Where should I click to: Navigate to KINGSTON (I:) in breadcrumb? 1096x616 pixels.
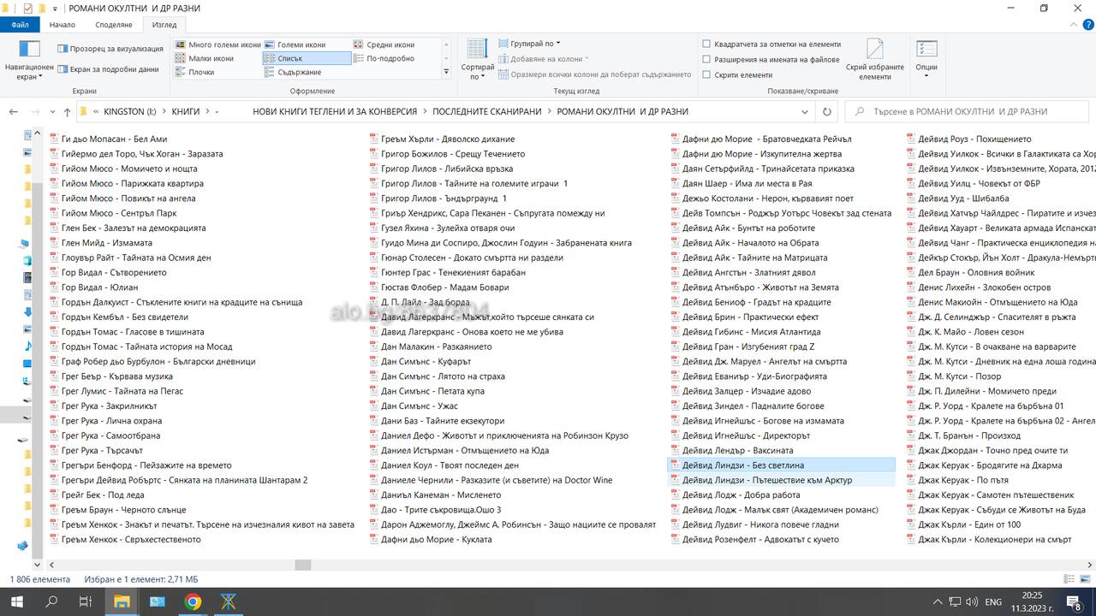coord(130,111)
